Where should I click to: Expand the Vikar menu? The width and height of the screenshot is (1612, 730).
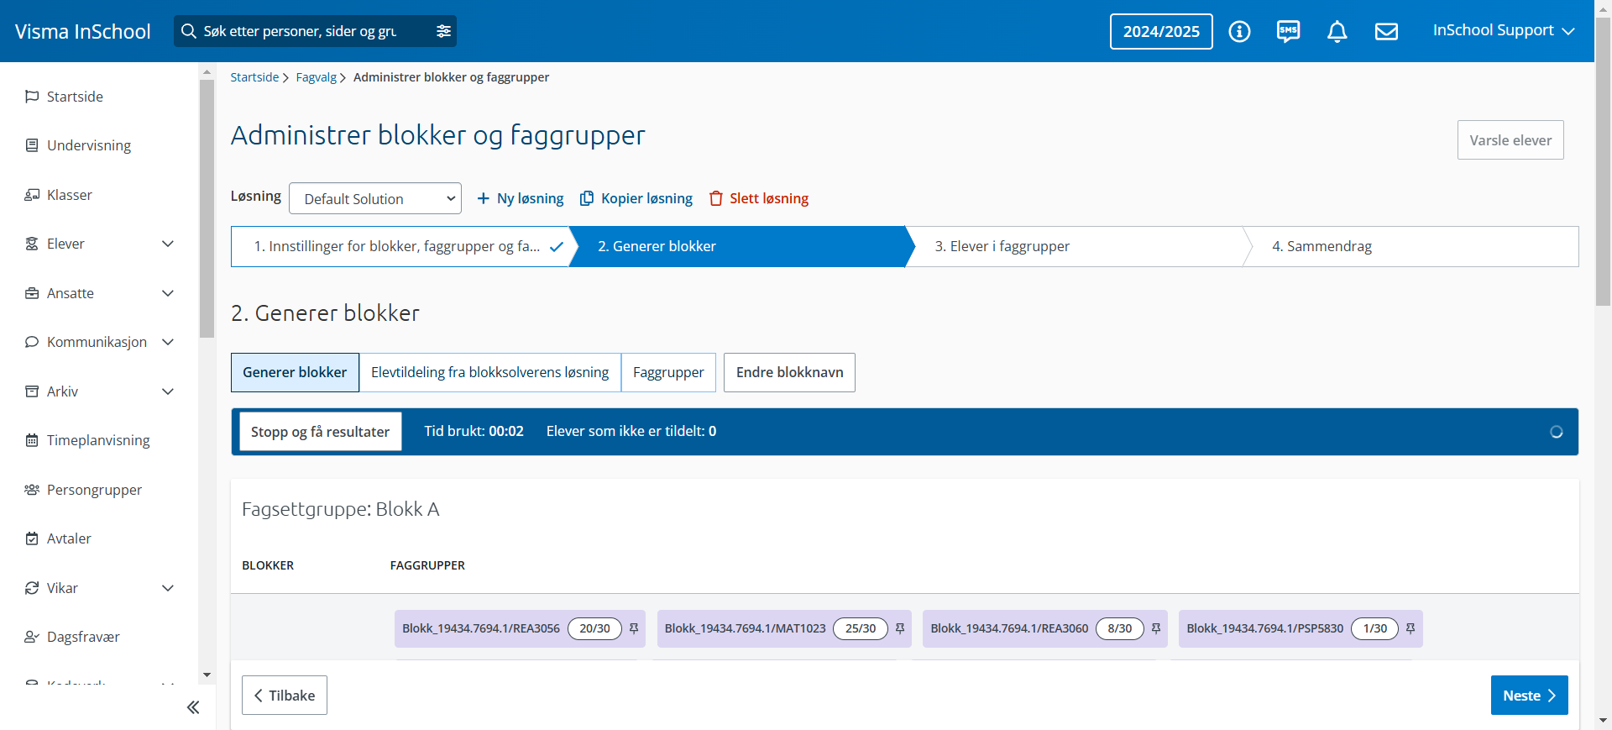point(168,588)
